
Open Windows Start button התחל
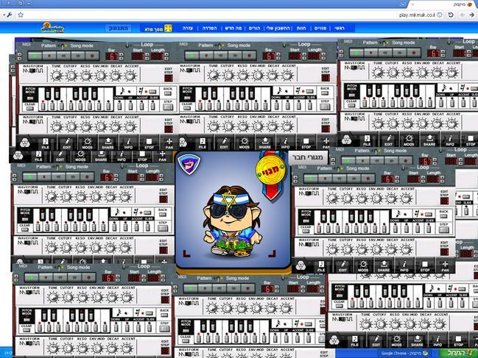click(459, 353)
